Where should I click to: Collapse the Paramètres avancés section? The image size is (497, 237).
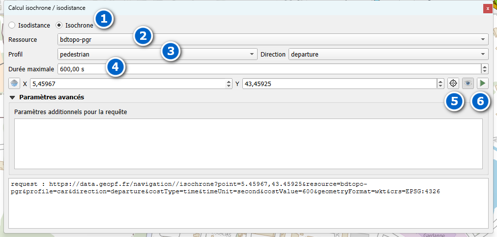12,97
